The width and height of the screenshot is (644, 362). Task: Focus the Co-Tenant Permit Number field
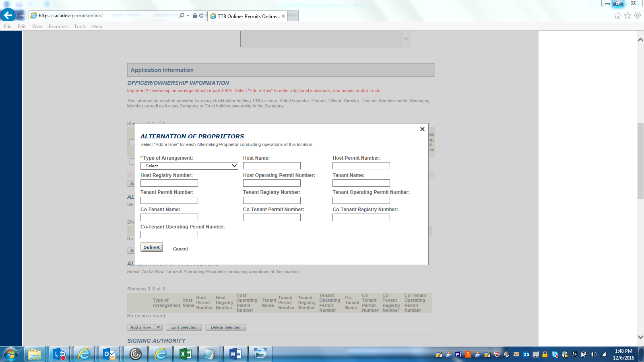[x=272, y=217]
